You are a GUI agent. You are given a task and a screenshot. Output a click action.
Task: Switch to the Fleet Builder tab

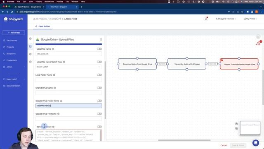42,26
